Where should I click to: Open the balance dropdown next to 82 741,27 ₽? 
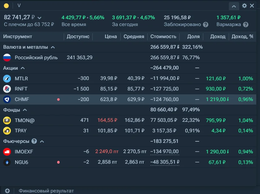point(39,18)
